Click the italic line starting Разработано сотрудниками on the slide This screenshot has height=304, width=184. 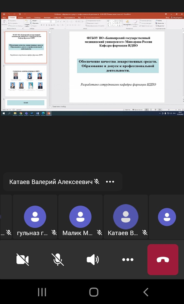pos(118,84)
